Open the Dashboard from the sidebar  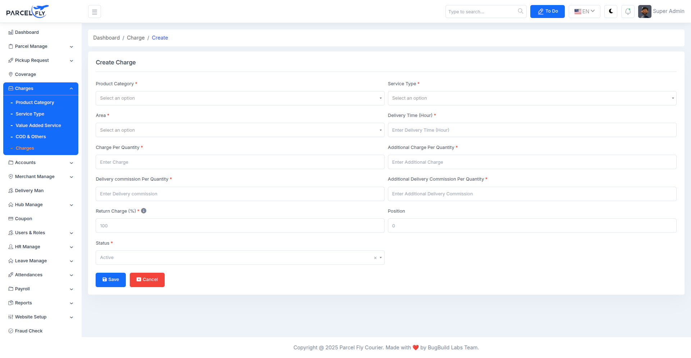pyautogui.click(x=27, y=32)
